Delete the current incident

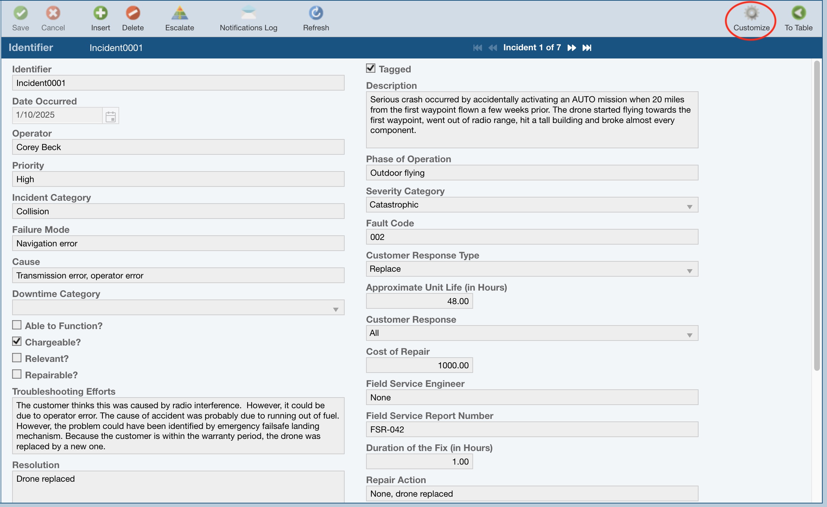point(133,14)
